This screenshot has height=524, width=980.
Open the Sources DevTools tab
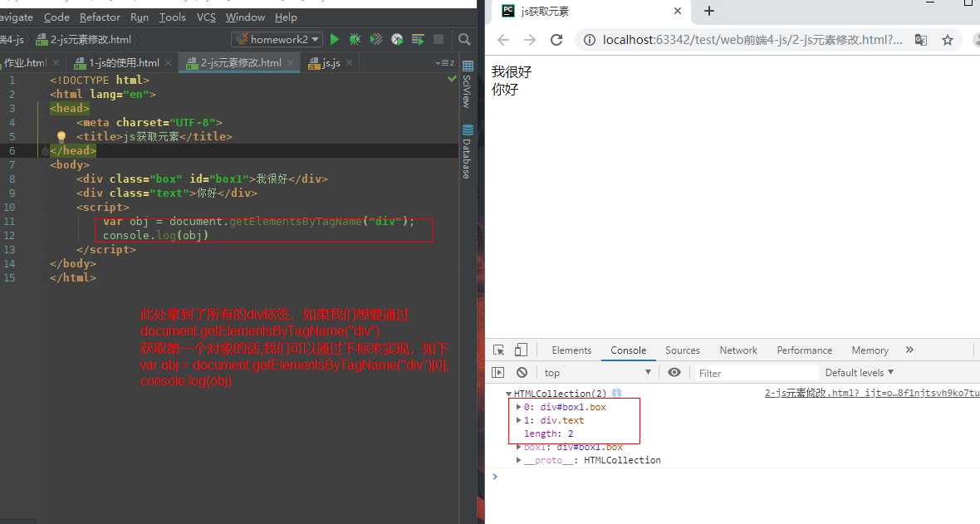tap(683, 350)
